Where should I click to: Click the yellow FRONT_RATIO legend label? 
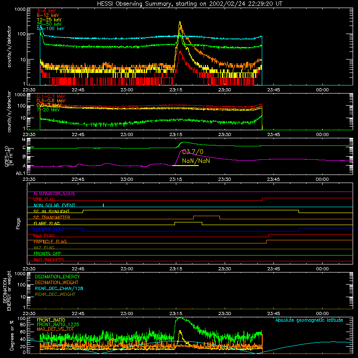[51, 320]
